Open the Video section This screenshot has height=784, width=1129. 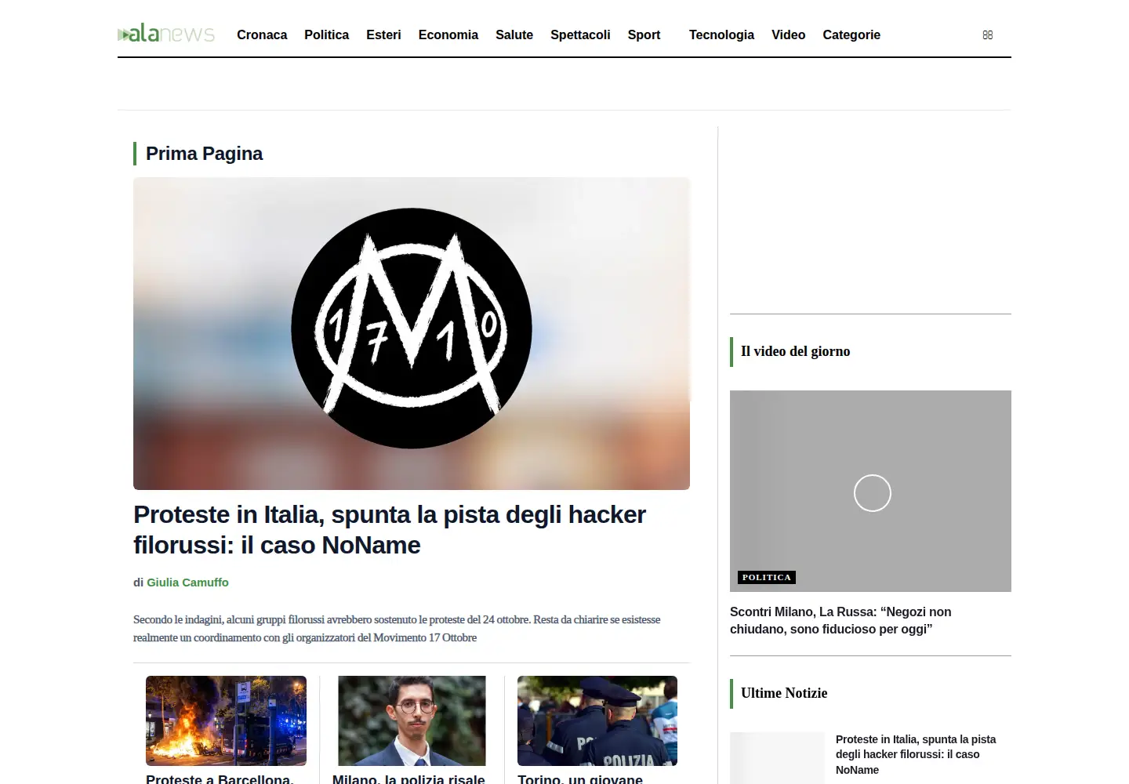pyautogui.click(x=788, y=34)
